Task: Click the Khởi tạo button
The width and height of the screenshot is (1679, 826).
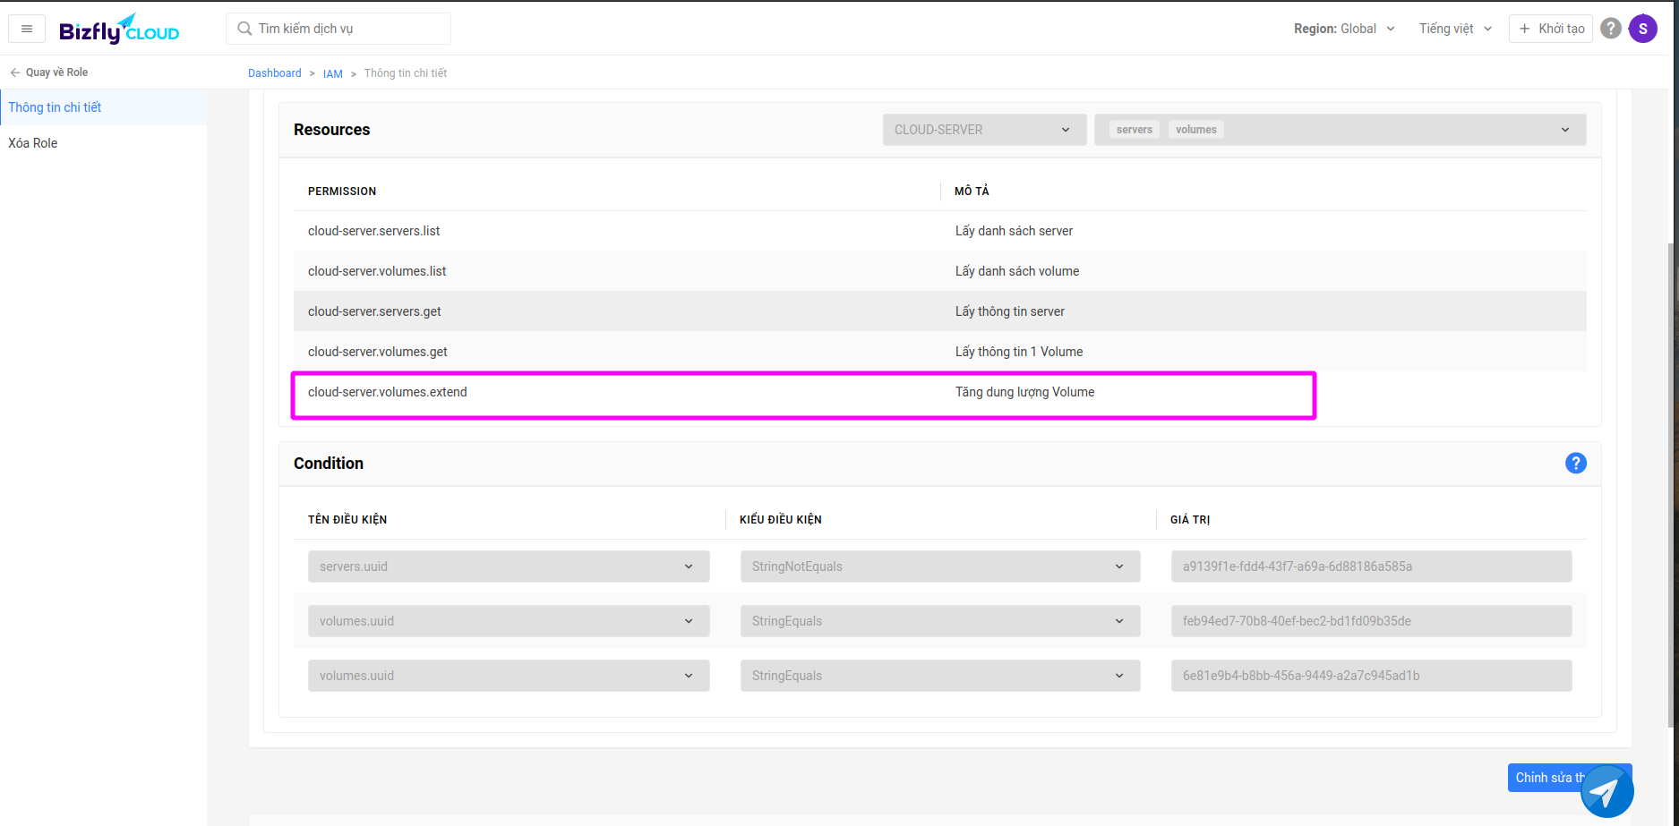Action: 1551,29
